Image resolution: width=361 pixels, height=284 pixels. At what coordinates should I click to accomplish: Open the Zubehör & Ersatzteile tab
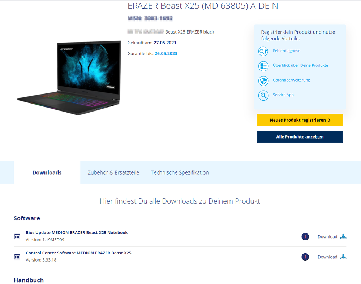[113, 172]
